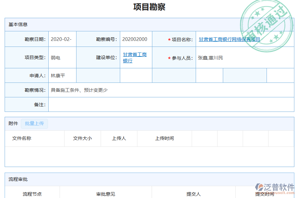
Task: Click the 批量上传 upload button
Action: (34, 124)
